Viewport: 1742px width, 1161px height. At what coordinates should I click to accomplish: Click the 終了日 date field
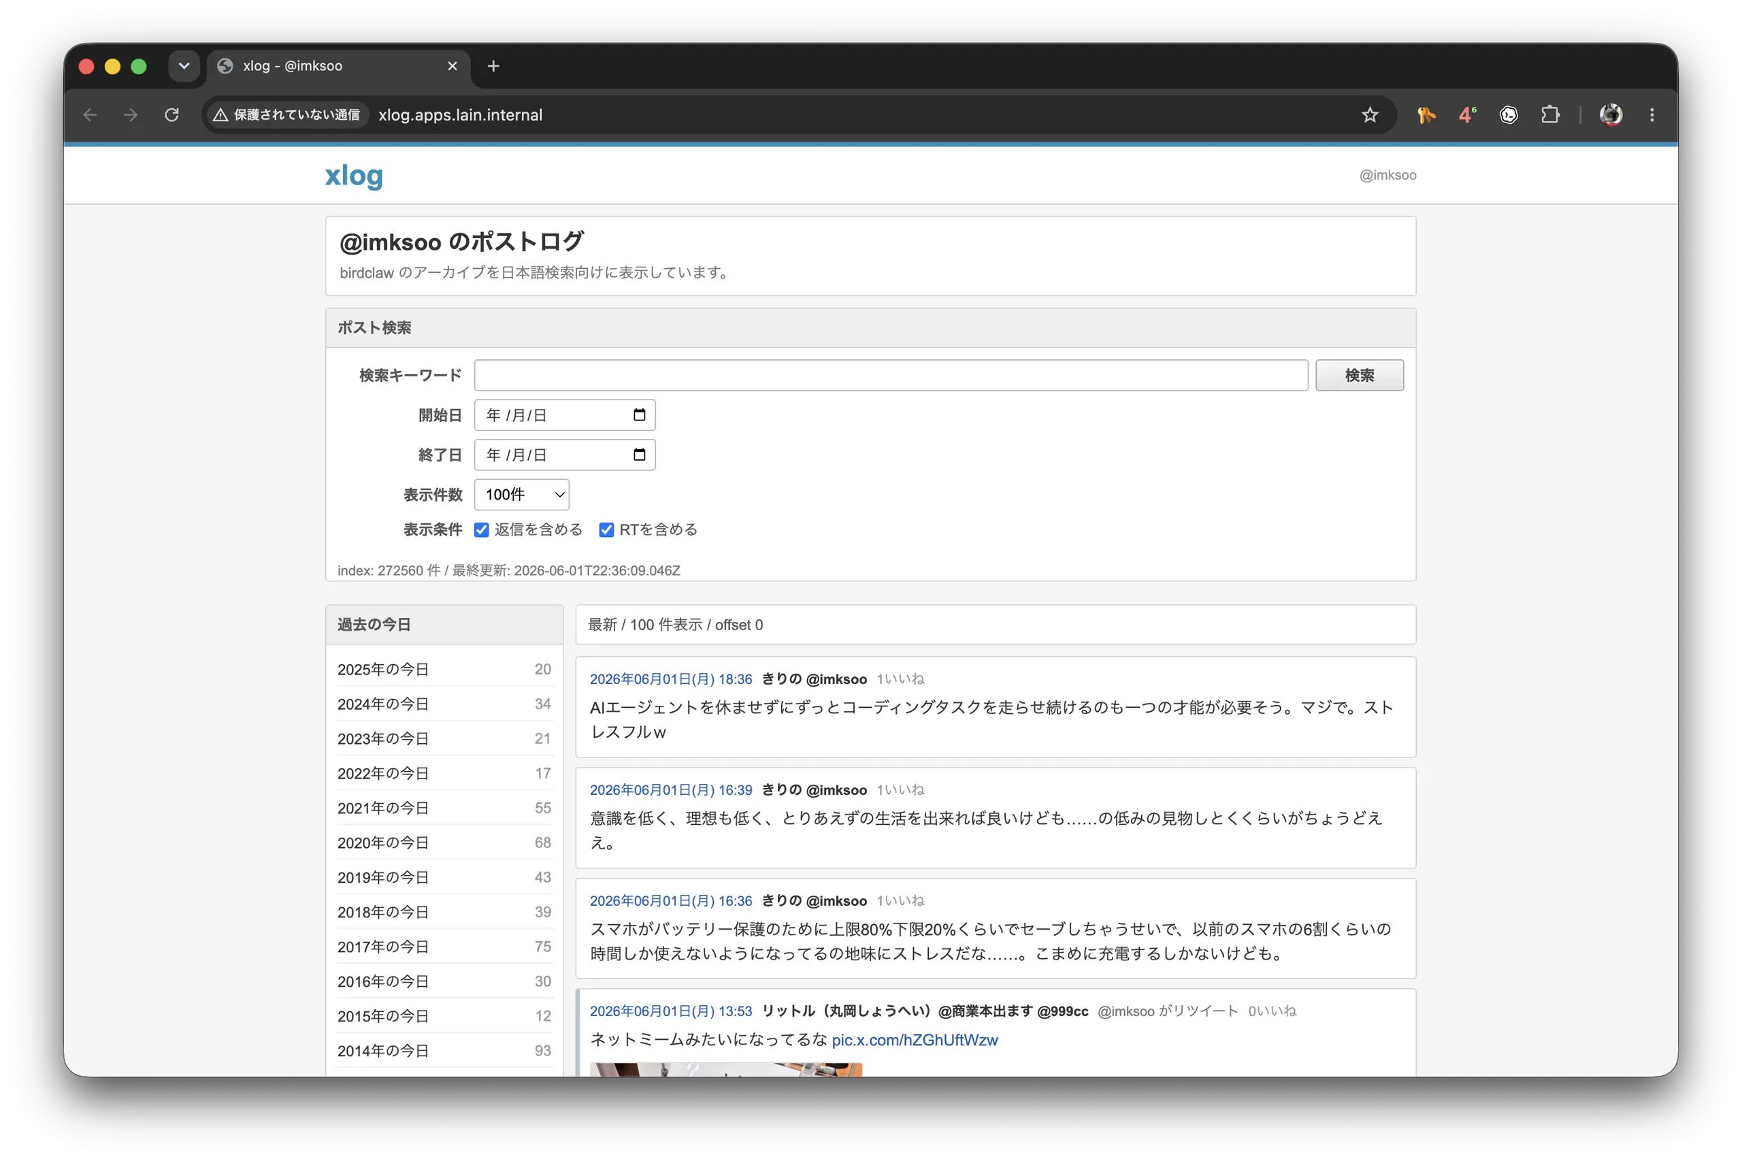tap(564, 455)
